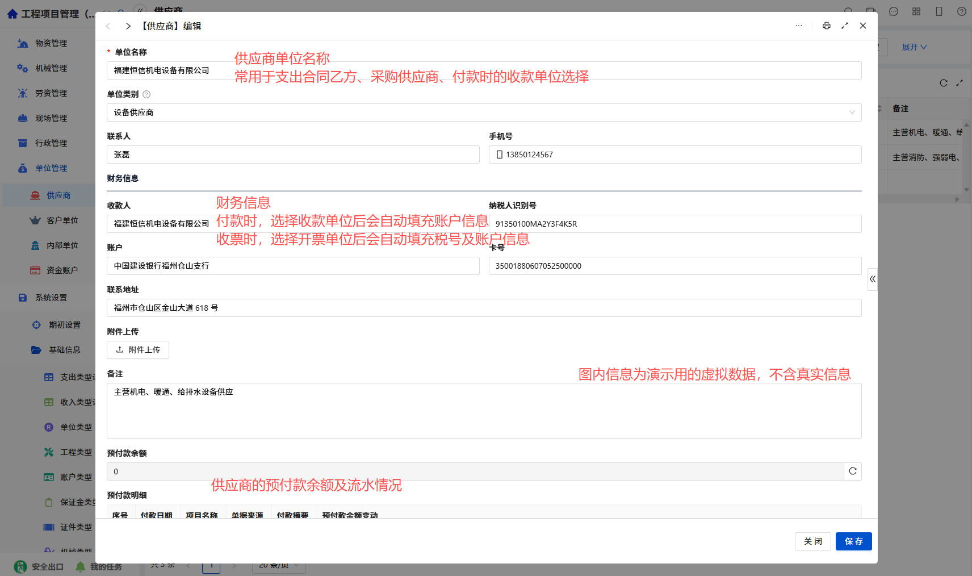This screenshot has width=972, height=576.
Task: Expand the 展开 filter link in background
Action: (914, 47)
